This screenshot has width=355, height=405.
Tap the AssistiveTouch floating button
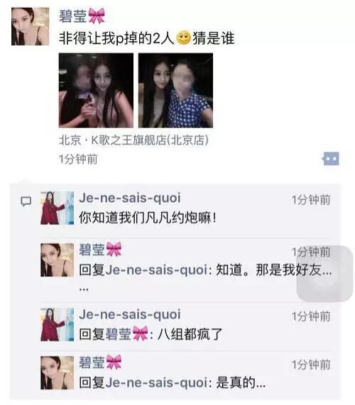pyautogui.click(x=324, y=274)
